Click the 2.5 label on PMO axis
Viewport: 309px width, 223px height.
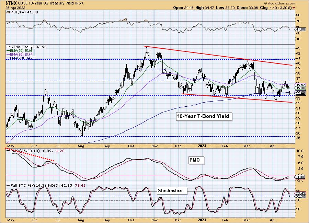point(300,169)
